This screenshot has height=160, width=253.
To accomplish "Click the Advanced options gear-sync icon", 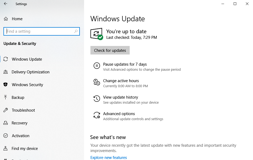I will 97,115.
